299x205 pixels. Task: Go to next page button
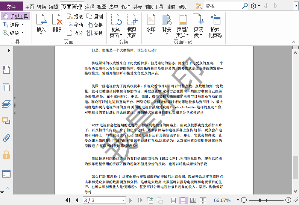point(131,200)
